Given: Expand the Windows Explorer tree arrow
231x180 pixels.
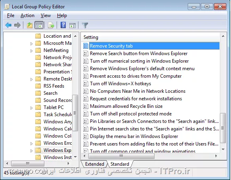Looking at the screenshot, I should [31, 151].
